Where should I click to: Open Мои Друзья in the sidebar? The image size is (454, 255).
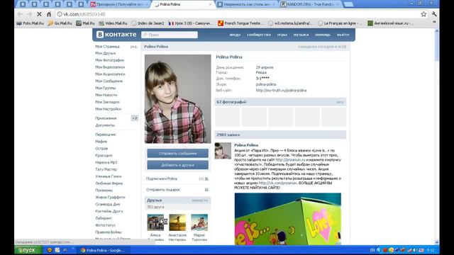(x=106, y=53)
